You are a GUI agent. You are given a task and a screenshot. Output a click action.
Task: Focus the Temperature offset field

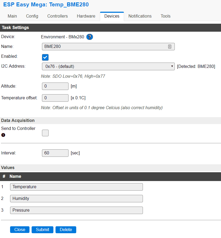tap(55, 98)
